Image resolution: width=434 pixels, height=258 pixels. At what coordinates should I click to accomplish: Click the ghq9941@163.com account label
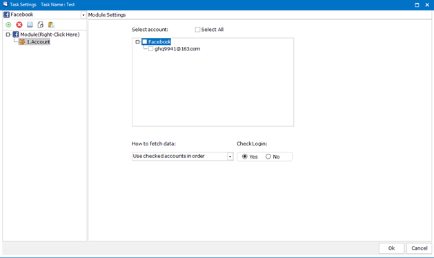[177, 49]
